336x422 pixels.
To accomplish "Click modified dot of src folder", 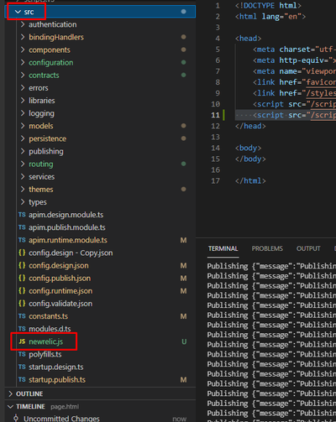I will coord(183,12).
